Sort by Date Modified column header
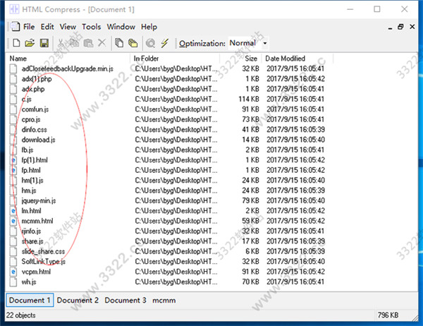This screenshot has width=423, height=326. pyautogui.click(x=298, y=59)
